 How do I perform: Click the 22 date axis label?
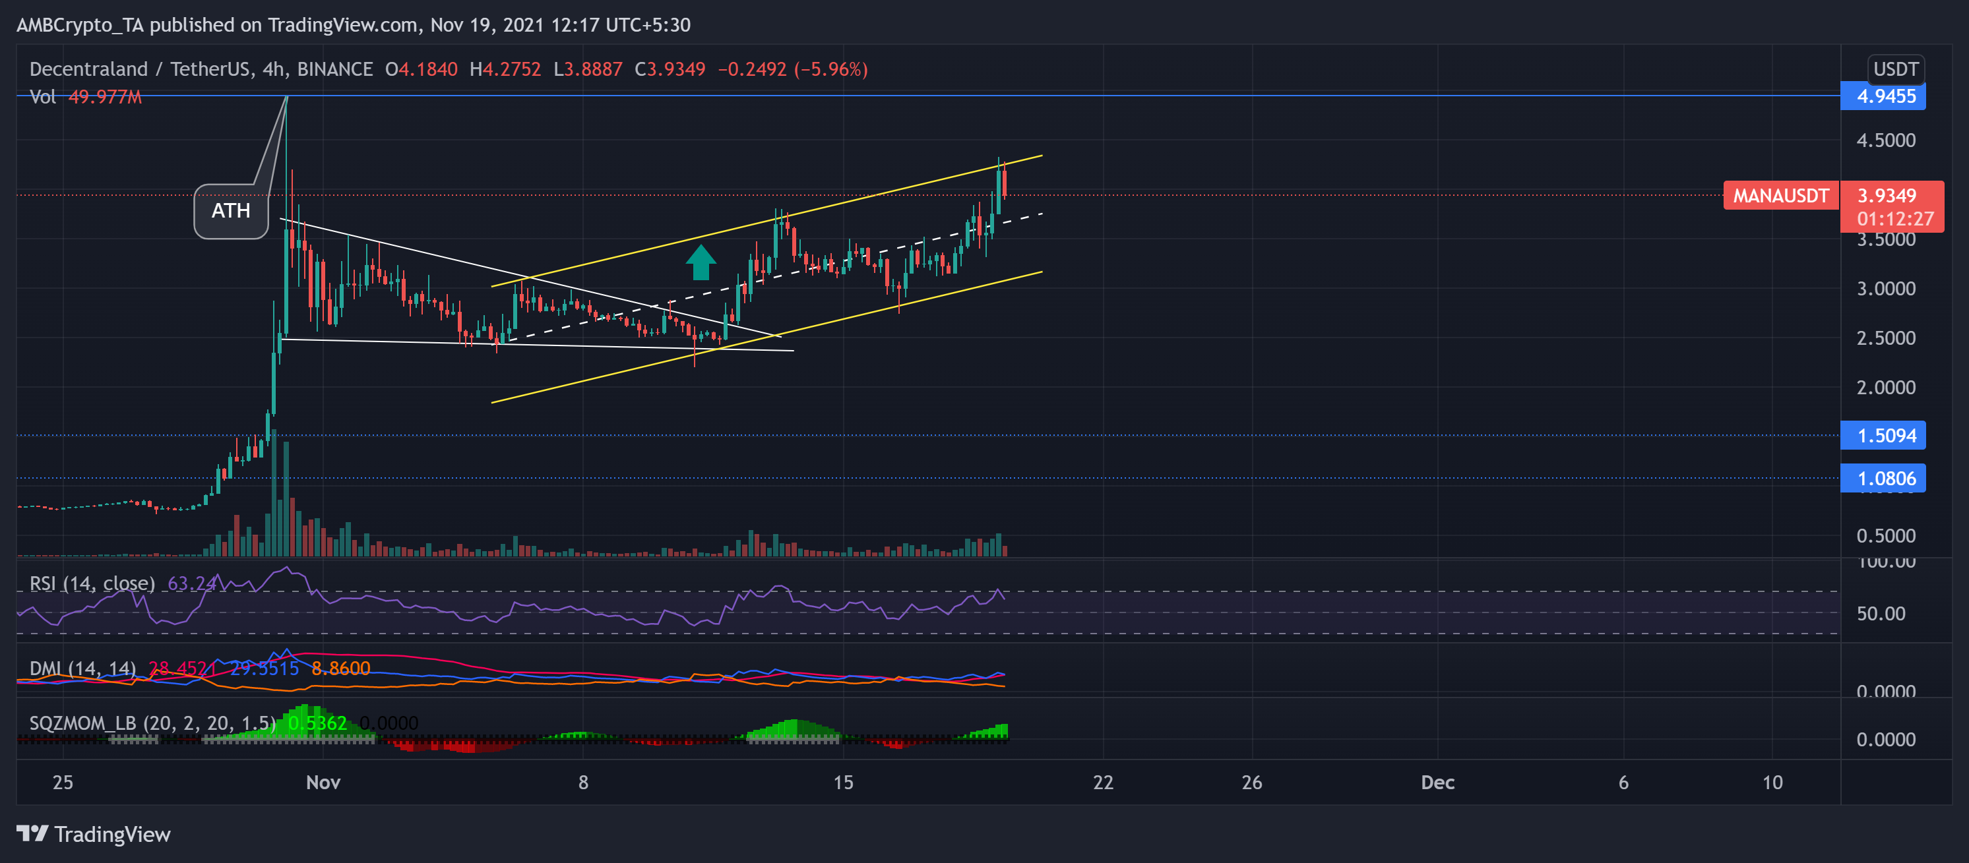point(1103,782)
